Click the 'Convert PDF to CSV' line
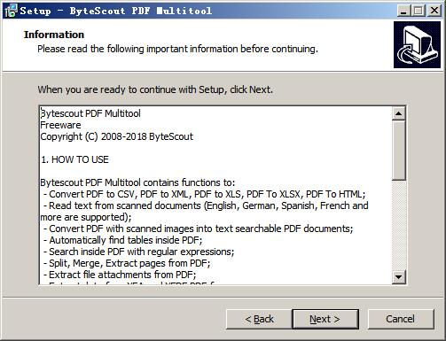The width and height of the screenshot is (446, 341). tap(205, 194)
